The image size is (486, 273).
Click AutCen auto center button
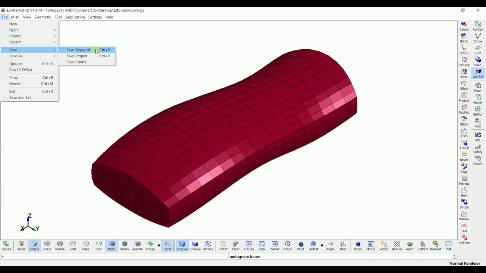tap(249, 246)
